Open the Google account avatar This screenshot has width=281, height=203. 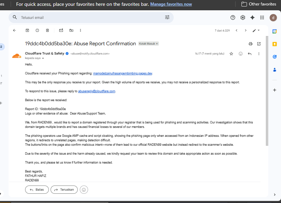tap(273, 18)
